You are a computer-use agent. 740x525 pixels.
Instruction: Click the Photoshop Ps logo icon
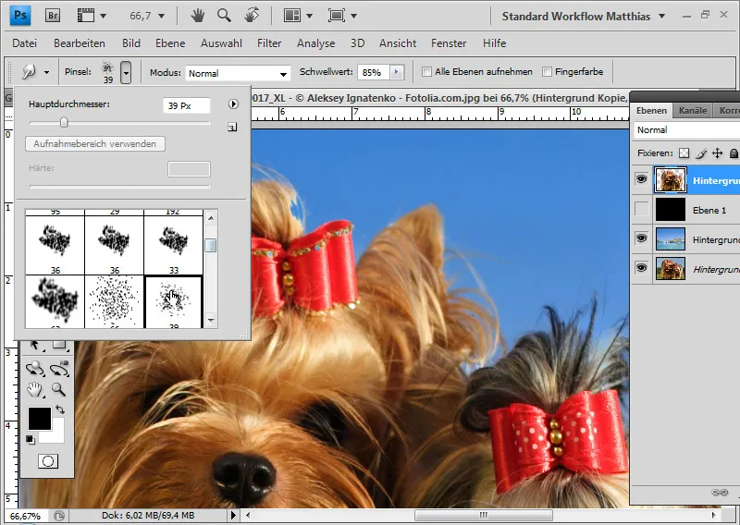tap(19, 15)
